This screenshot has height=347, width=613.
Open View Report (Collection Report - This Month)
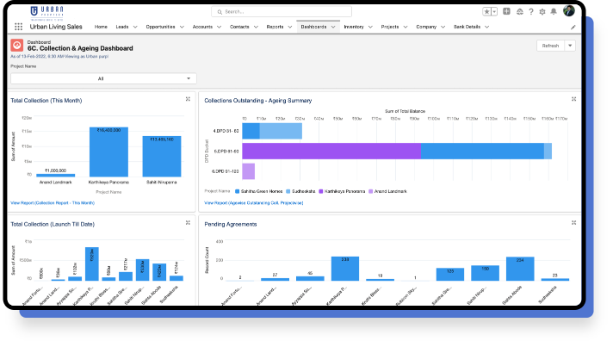53,202
